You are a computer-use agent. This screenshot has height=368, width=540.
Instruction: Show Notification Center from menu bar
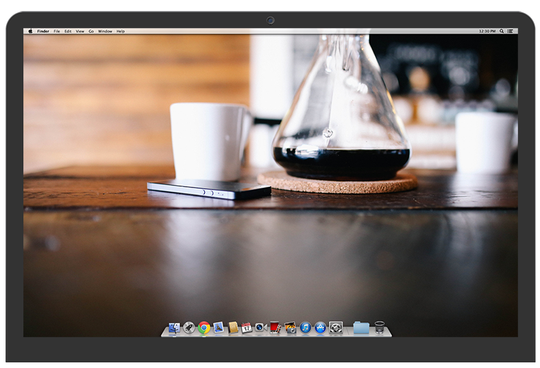point(511,31)
